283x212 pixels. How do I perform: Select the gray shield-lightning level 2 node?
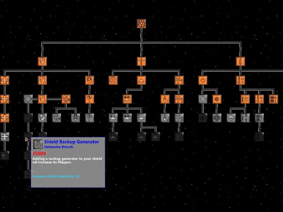[89, 118]
